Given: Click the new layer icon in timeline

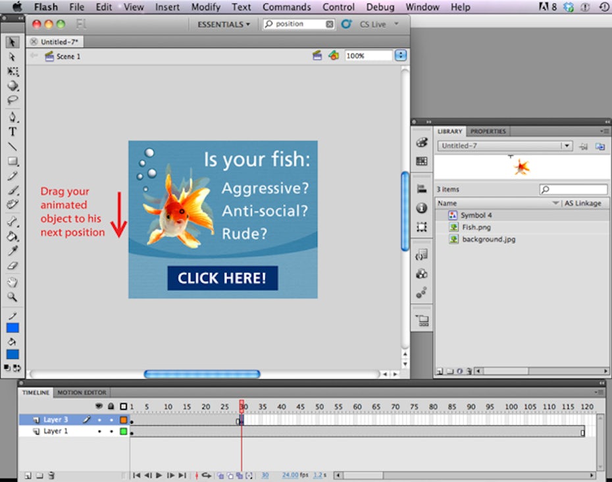Looking at the screenshot, I should point(28,475).
